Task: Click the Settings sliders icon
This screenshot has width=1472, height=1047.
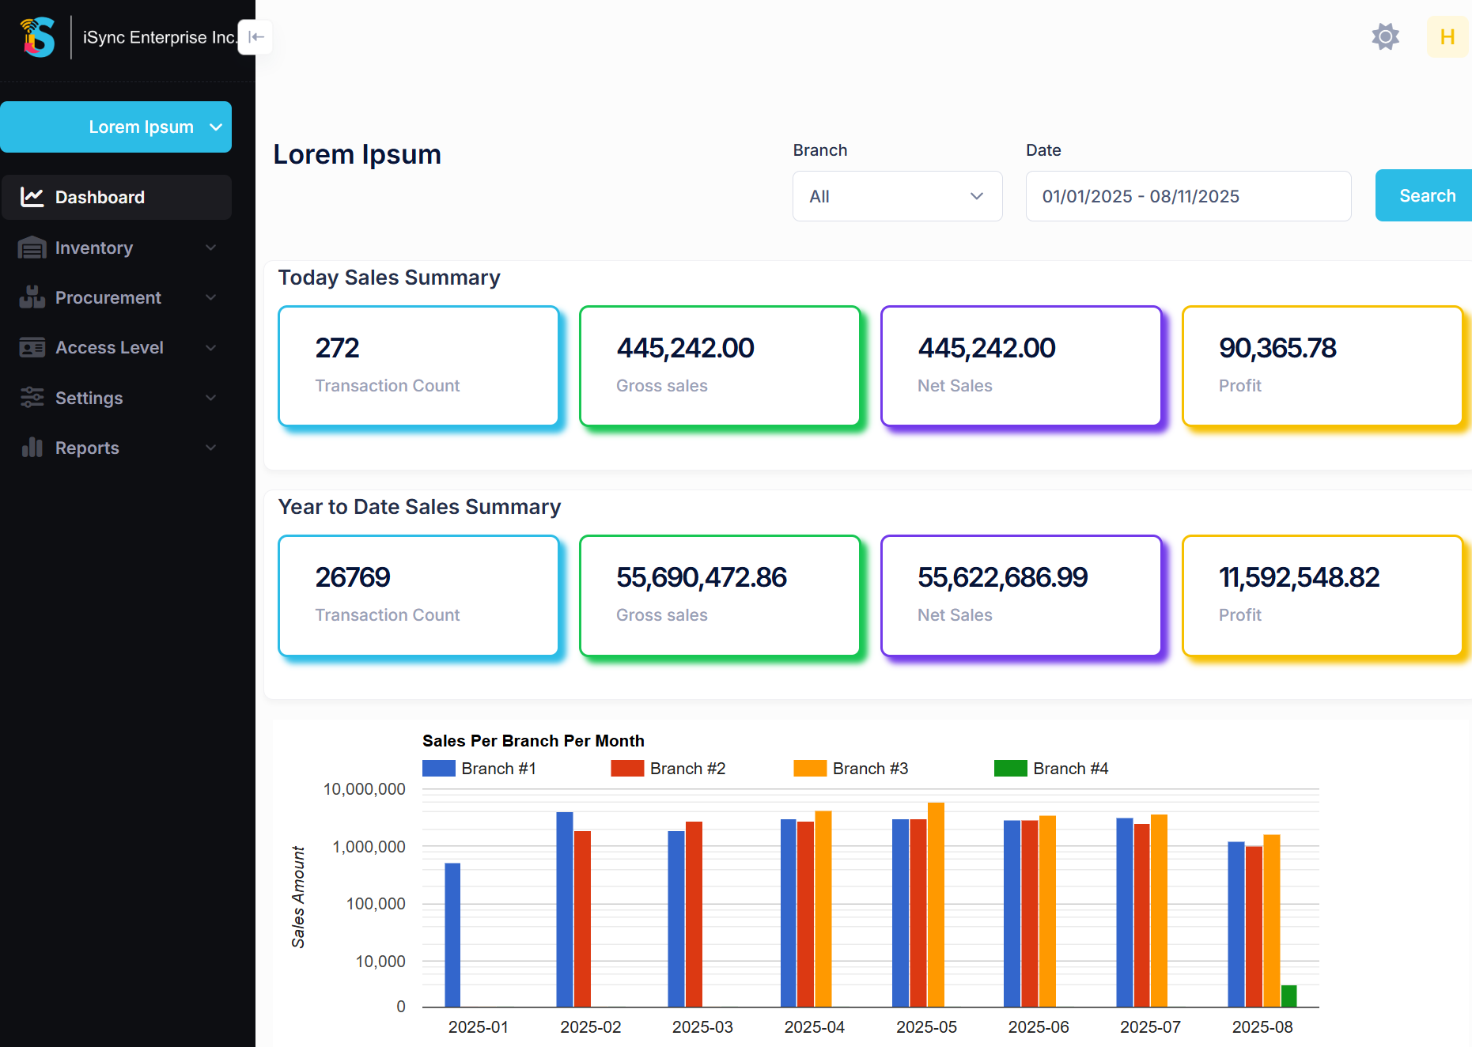Action: (32, 398)
